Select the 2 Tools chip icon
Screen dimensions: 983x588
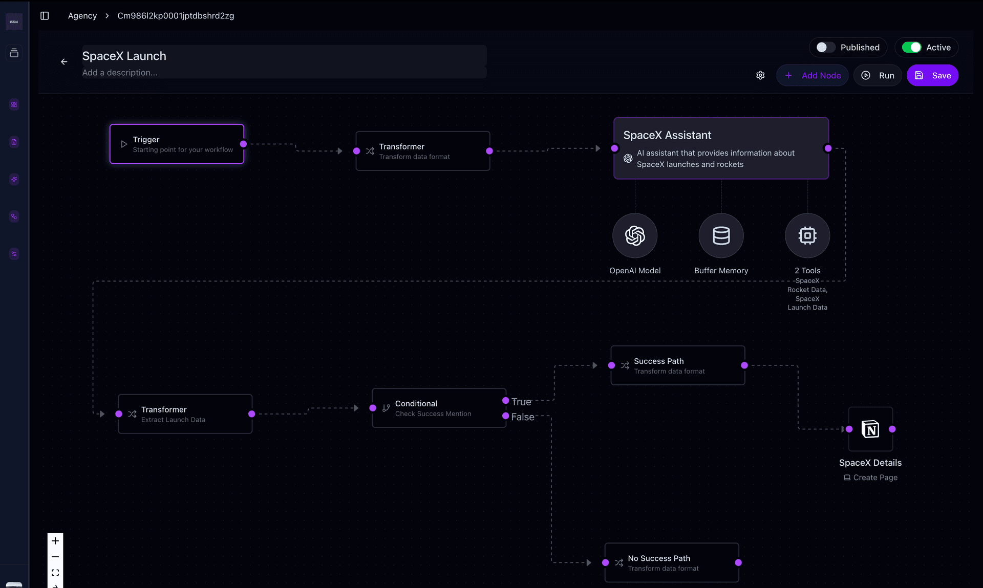pyautogui.click(x=807, y=235)
